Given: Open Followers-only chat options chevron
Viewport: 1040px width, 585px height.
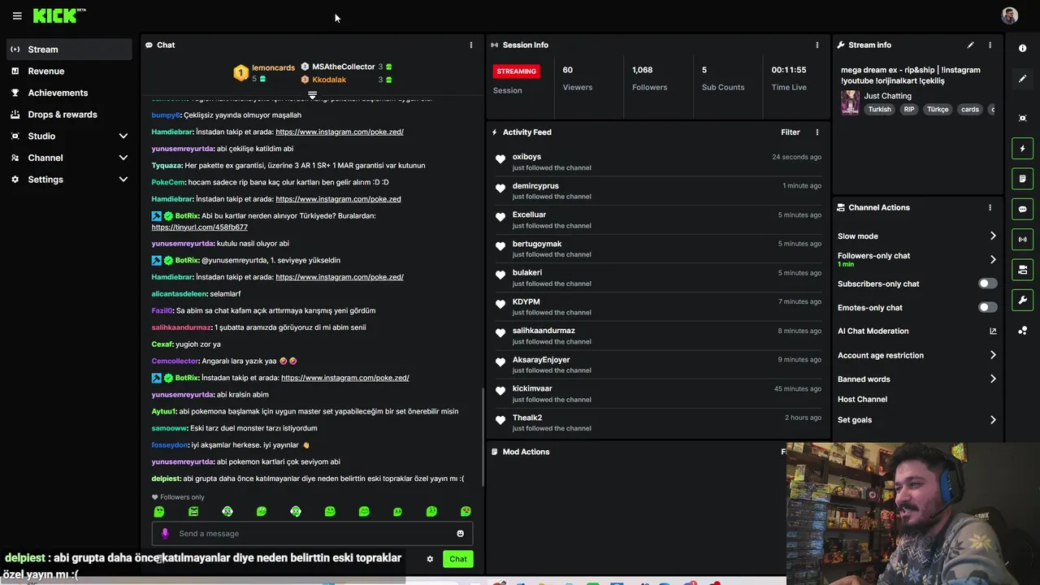Looking at the screenshot, I should (993, 260).
